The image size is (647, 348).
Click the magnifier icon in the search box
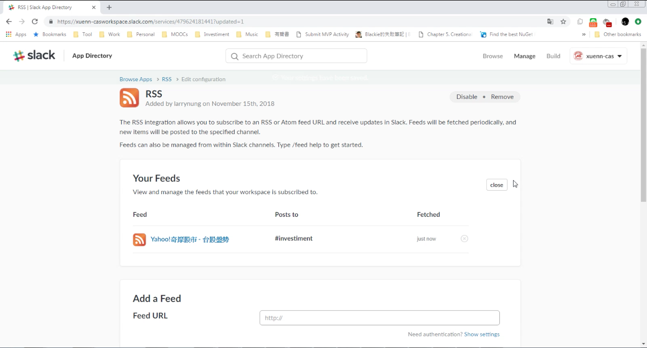tap(235, 56)
